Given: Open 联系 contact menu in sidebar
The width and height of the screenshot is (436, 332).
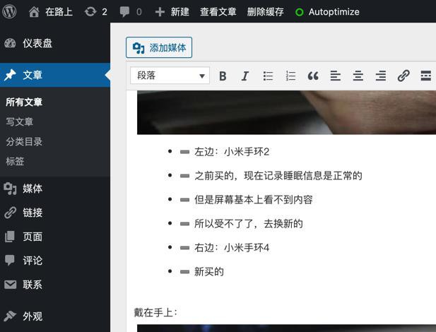Looking at the screenshot, I should tap(55, 285).
